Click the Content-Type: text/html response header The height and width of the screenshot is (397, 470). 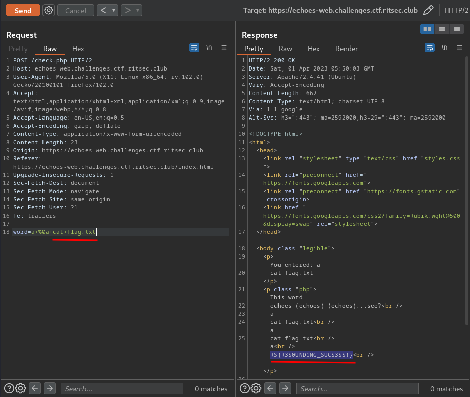(x=316, y=101)
